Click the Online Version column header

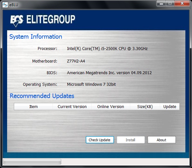[x=110, y=107]
